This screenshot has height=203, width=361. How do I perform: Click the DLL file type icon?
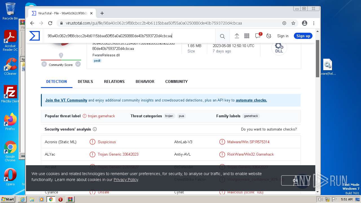[279, 48]
